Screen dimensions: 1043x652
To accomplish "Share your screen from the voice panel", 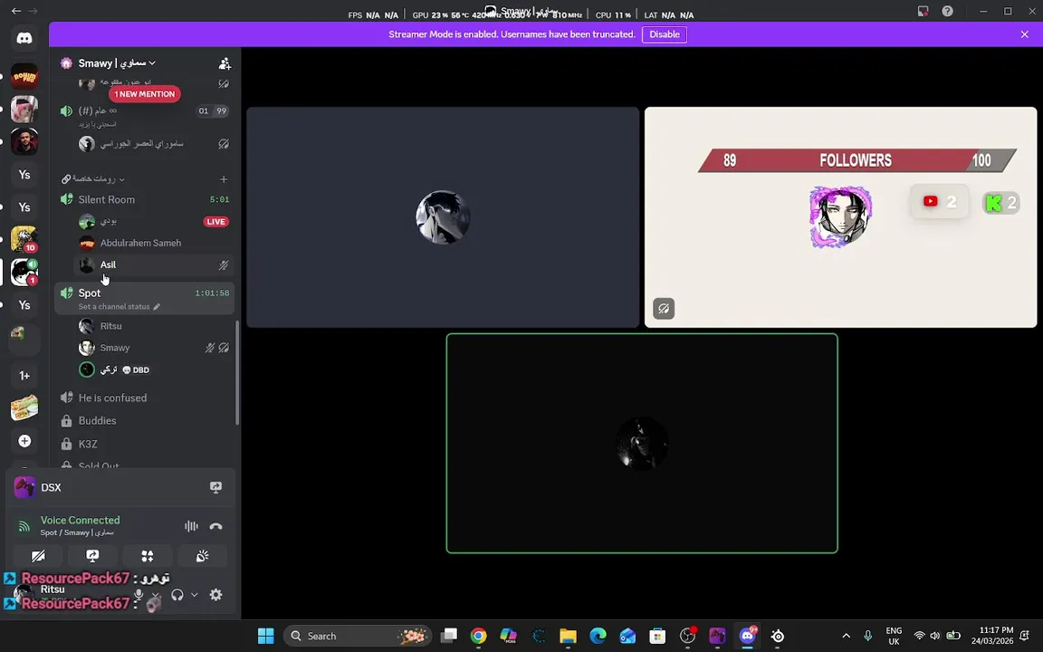I will click(x=92, y=555).
